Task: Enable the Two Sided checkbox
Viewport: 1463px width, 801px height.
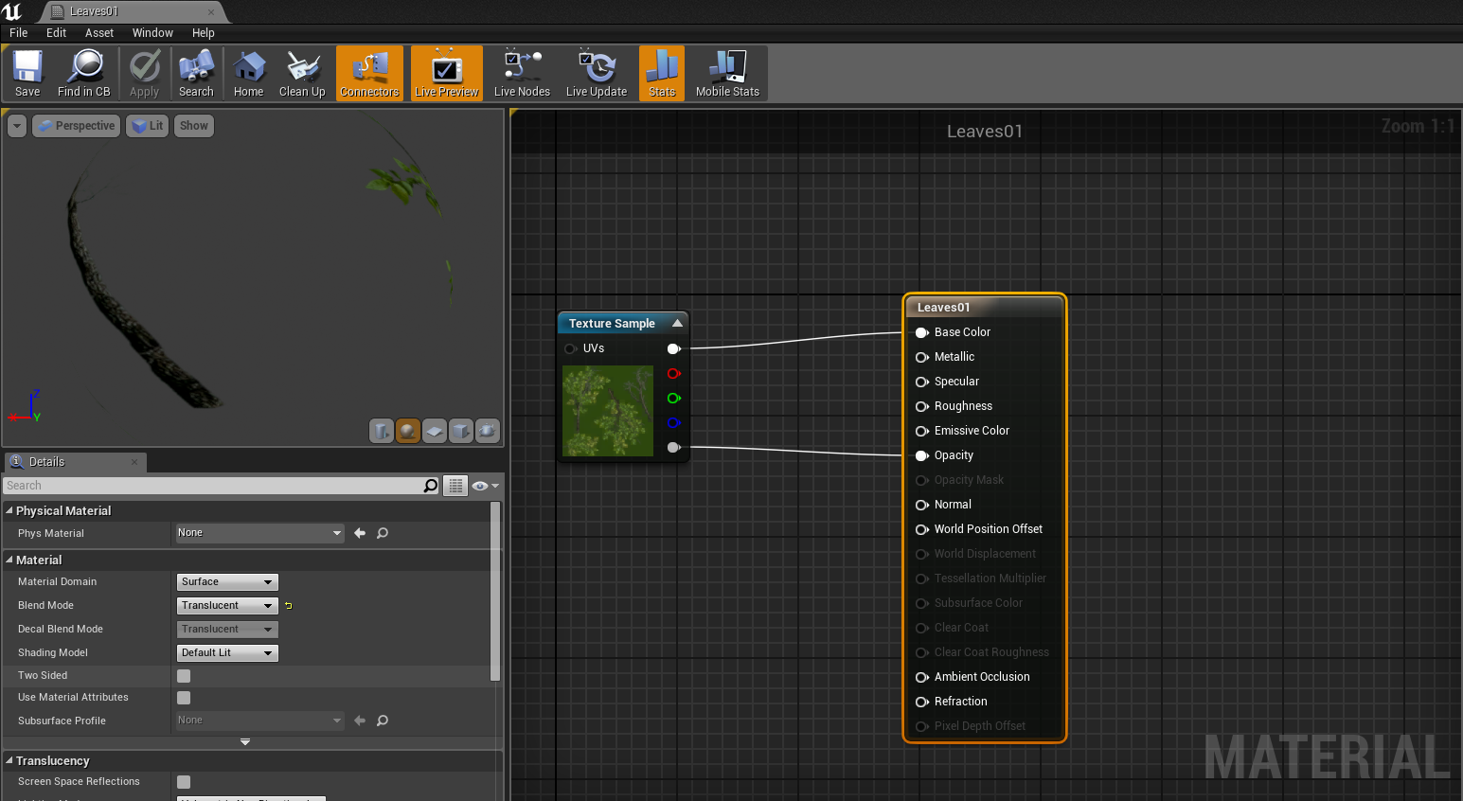Action: click(x=183, y=675)
